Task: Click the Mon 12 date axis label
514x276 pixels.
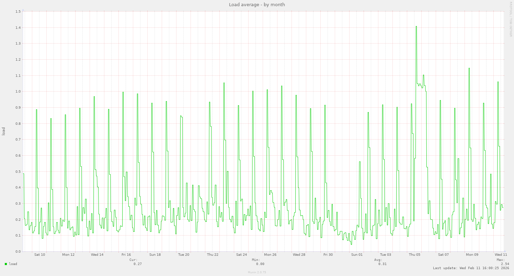Action: [68, 255]
